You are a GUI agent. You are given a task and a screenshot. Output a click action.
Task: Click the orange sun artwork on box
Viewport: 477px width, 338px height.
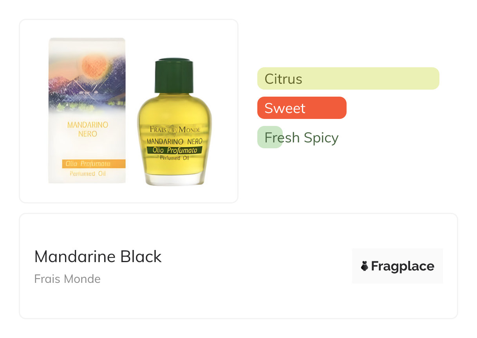pyautogui.click(x=93, y=65)
